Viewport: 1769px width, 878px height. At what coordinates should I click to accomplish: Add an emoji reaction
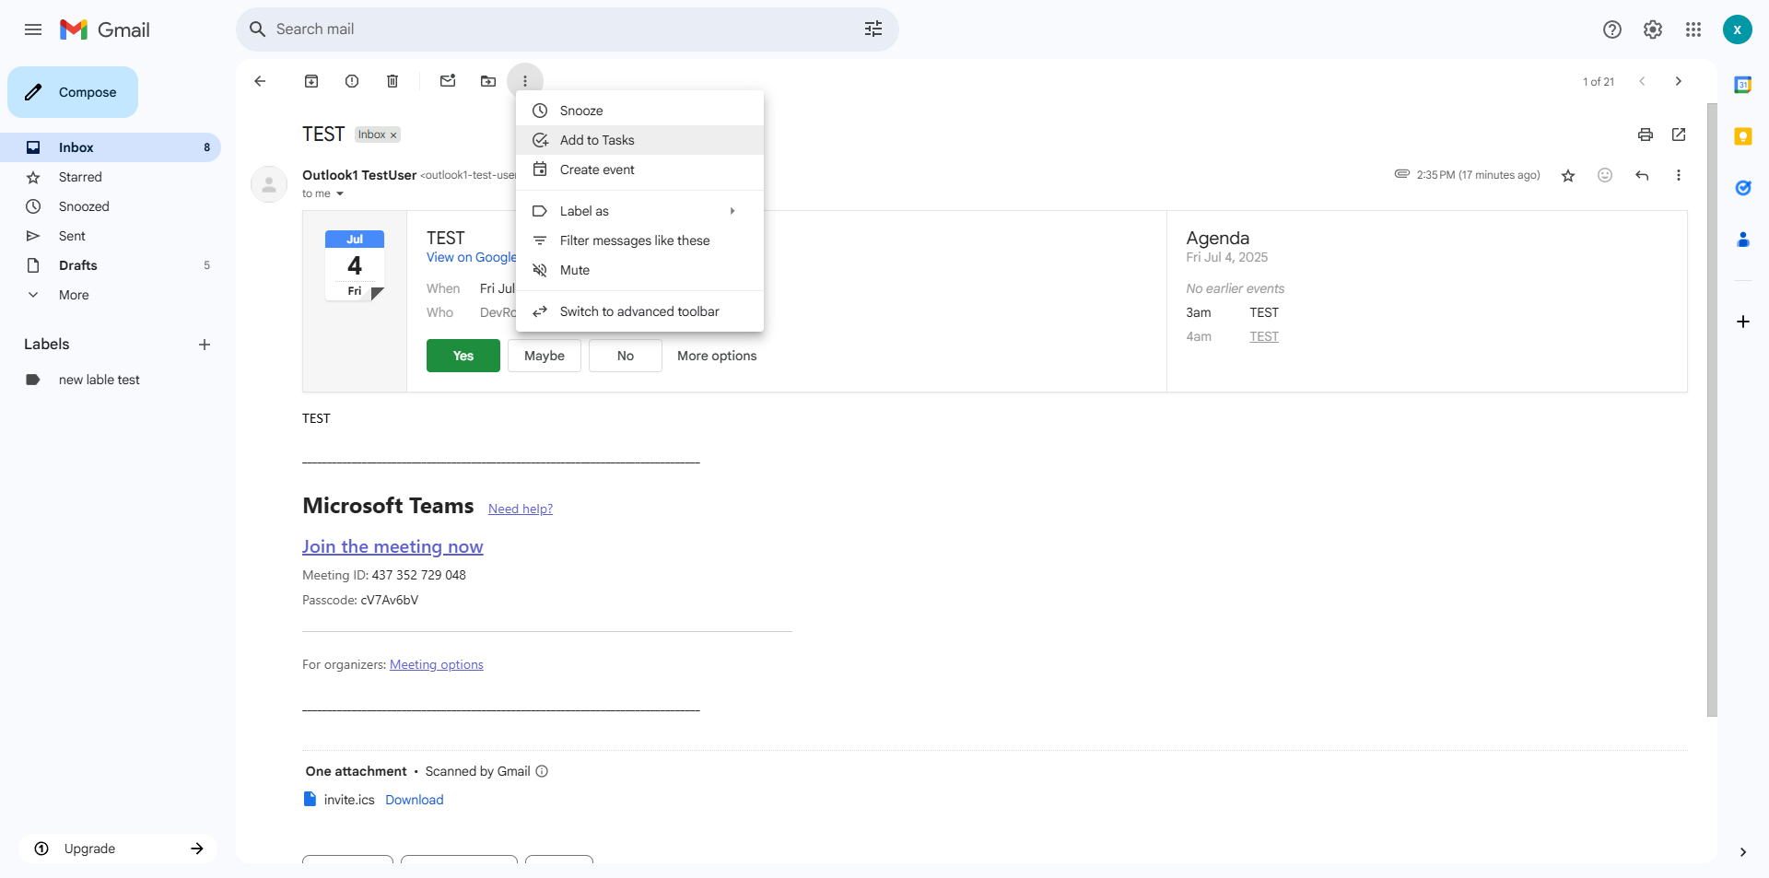click(x=1605, y=175)
